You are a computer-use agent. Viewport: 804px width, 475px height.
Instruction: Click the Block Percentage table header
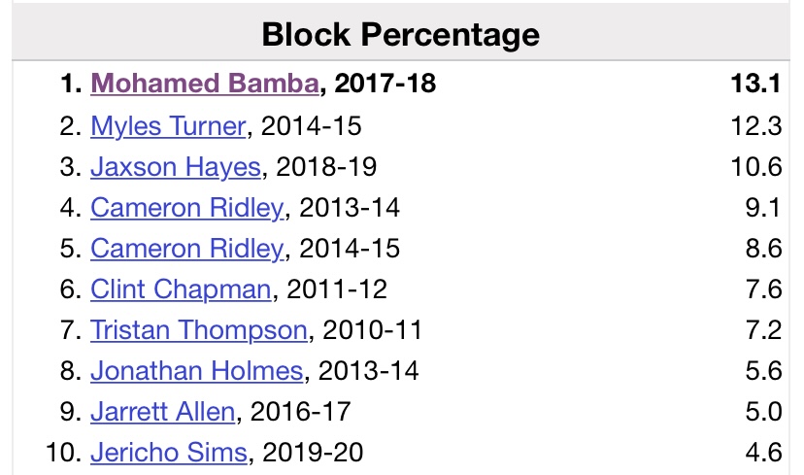tap(401, 35)
